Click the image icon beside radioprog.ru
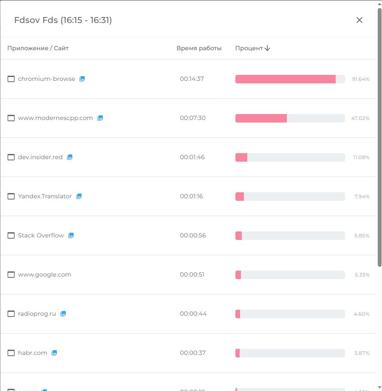 pyautogui.click(x=63, y=314)
